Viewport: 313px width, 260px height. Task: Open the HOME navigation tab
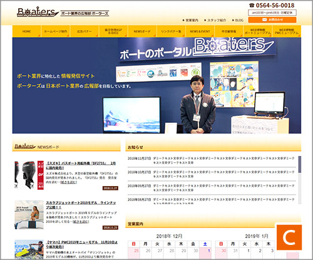(26, 31)
